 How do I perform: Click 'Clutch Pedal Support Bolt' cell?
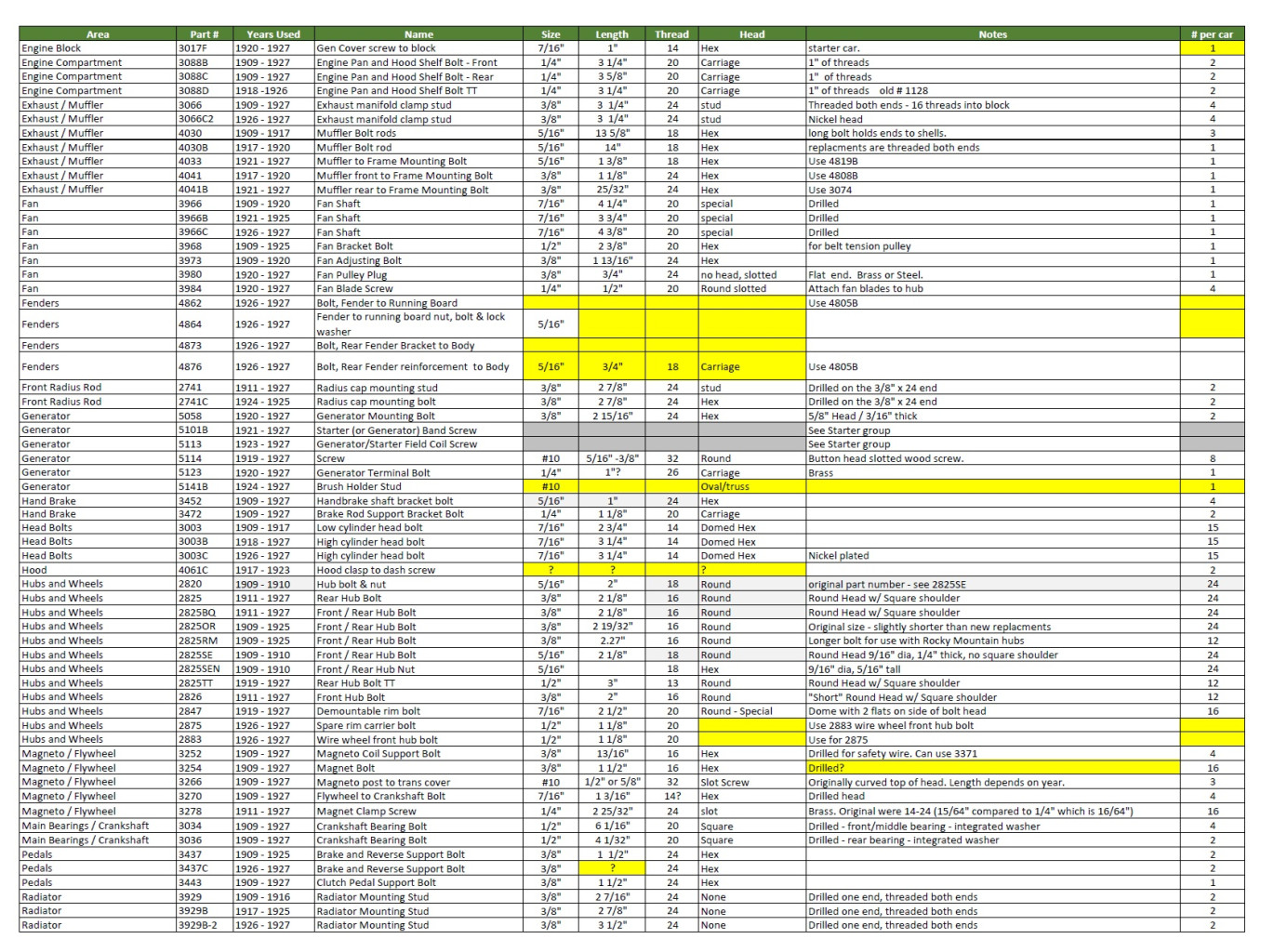[418, 882]
